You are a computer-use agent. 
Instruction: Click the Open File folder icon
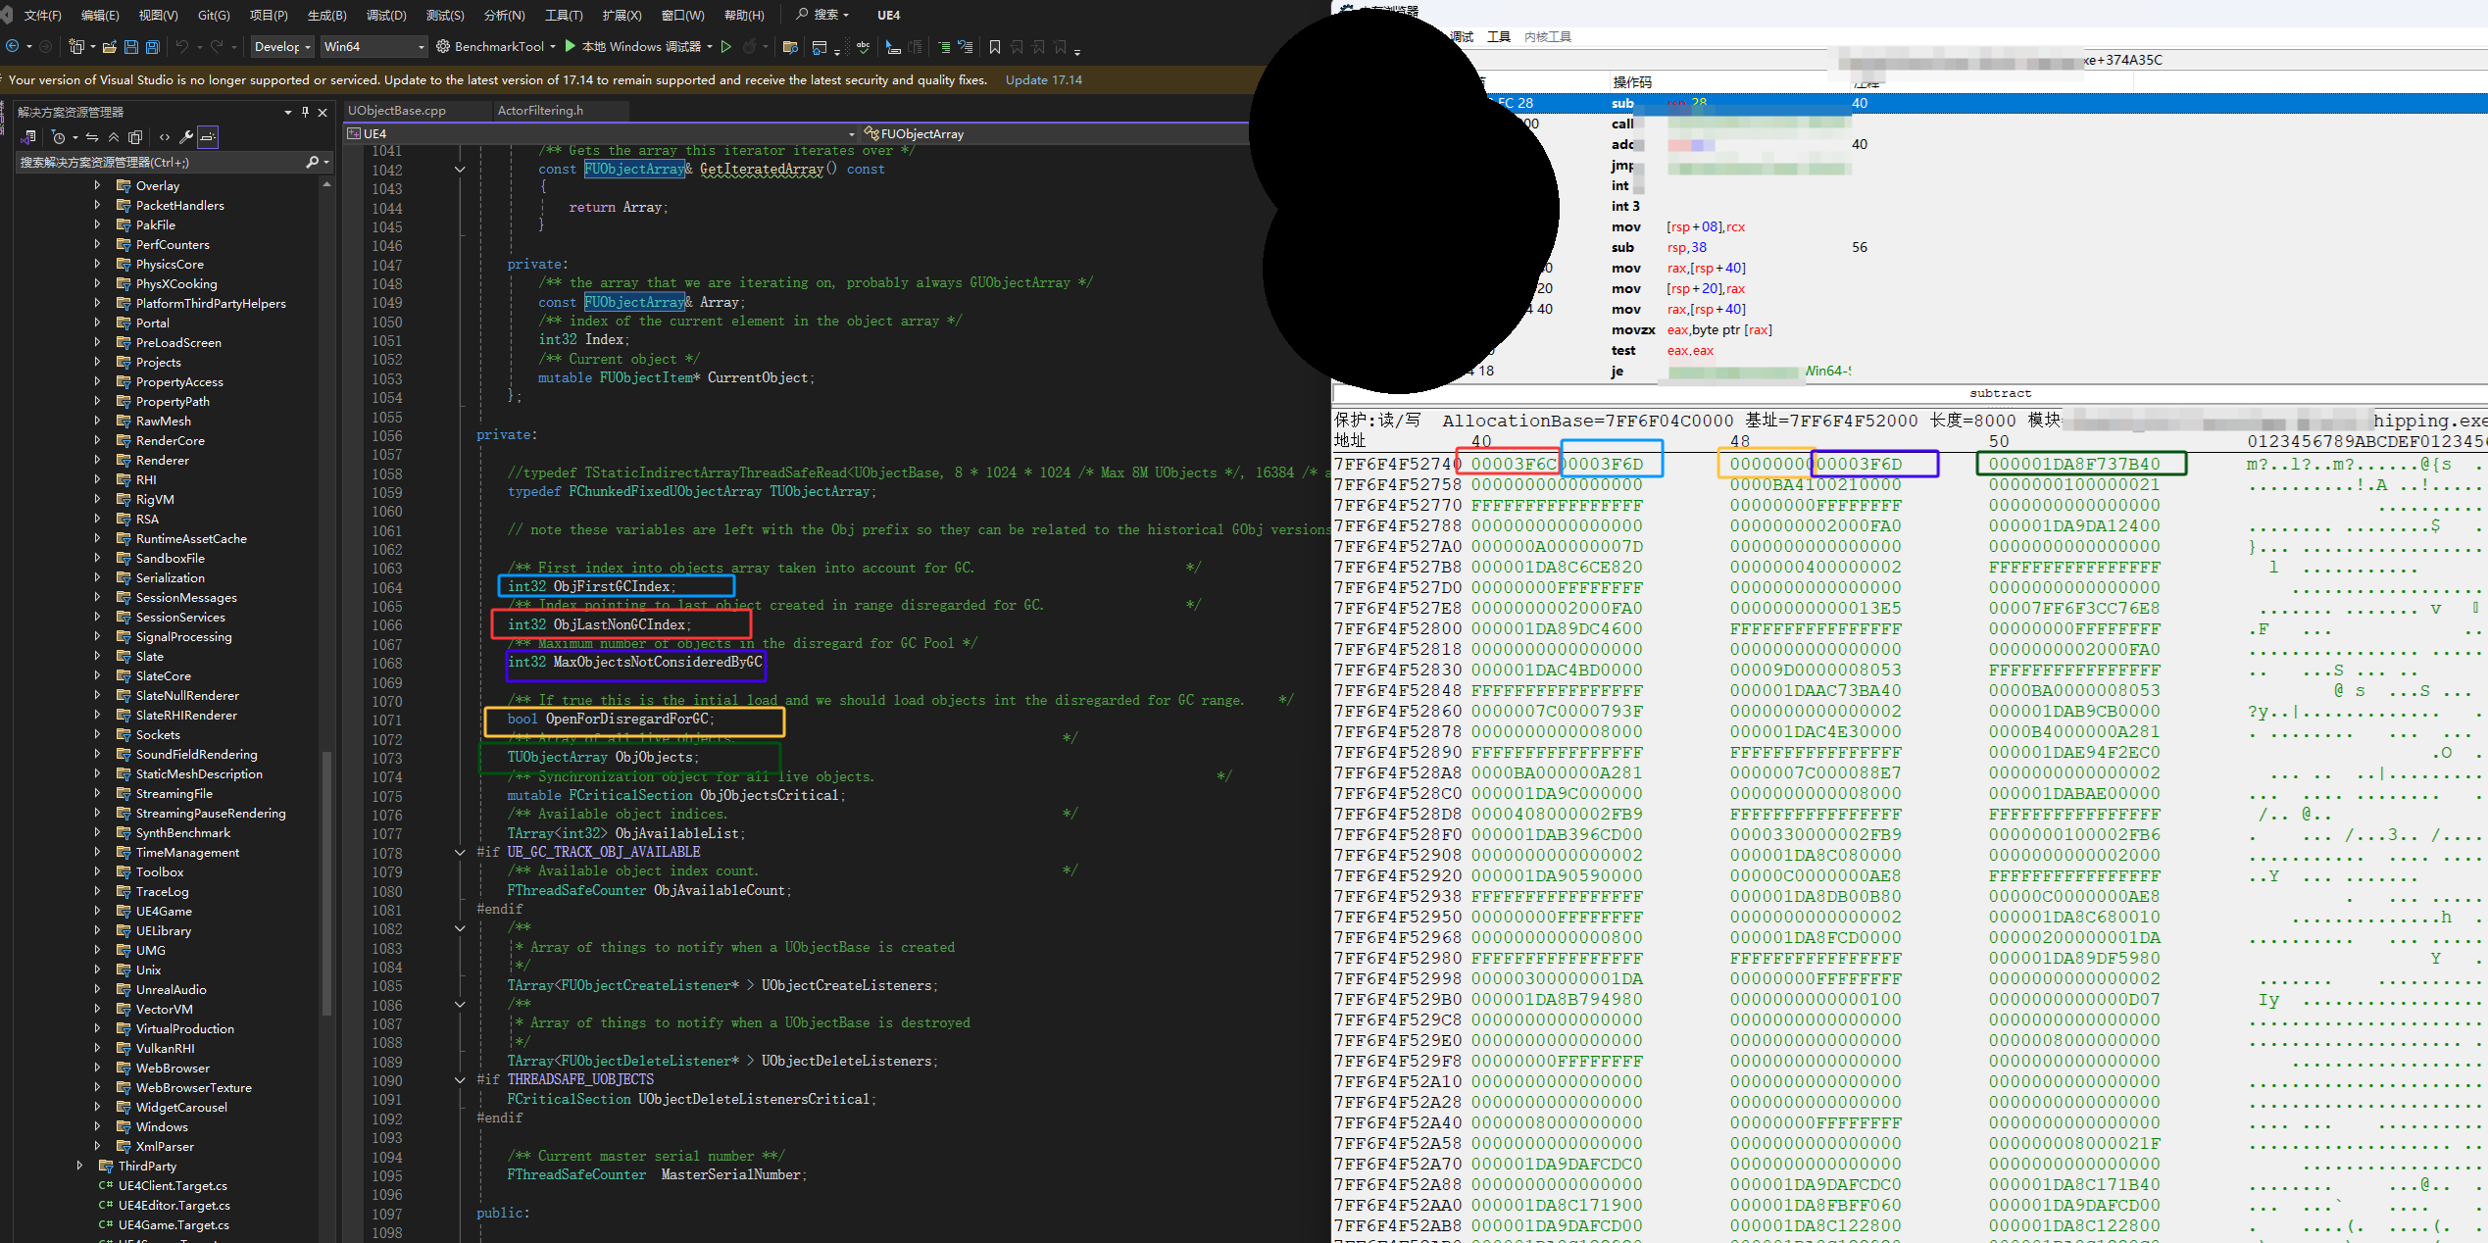point(110,47)
